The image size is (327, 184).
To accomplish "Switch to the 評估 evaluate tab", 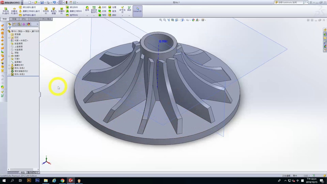I will coord(24,19).
